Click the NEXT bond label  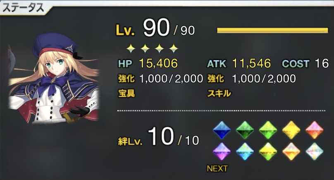pos(217,168)
